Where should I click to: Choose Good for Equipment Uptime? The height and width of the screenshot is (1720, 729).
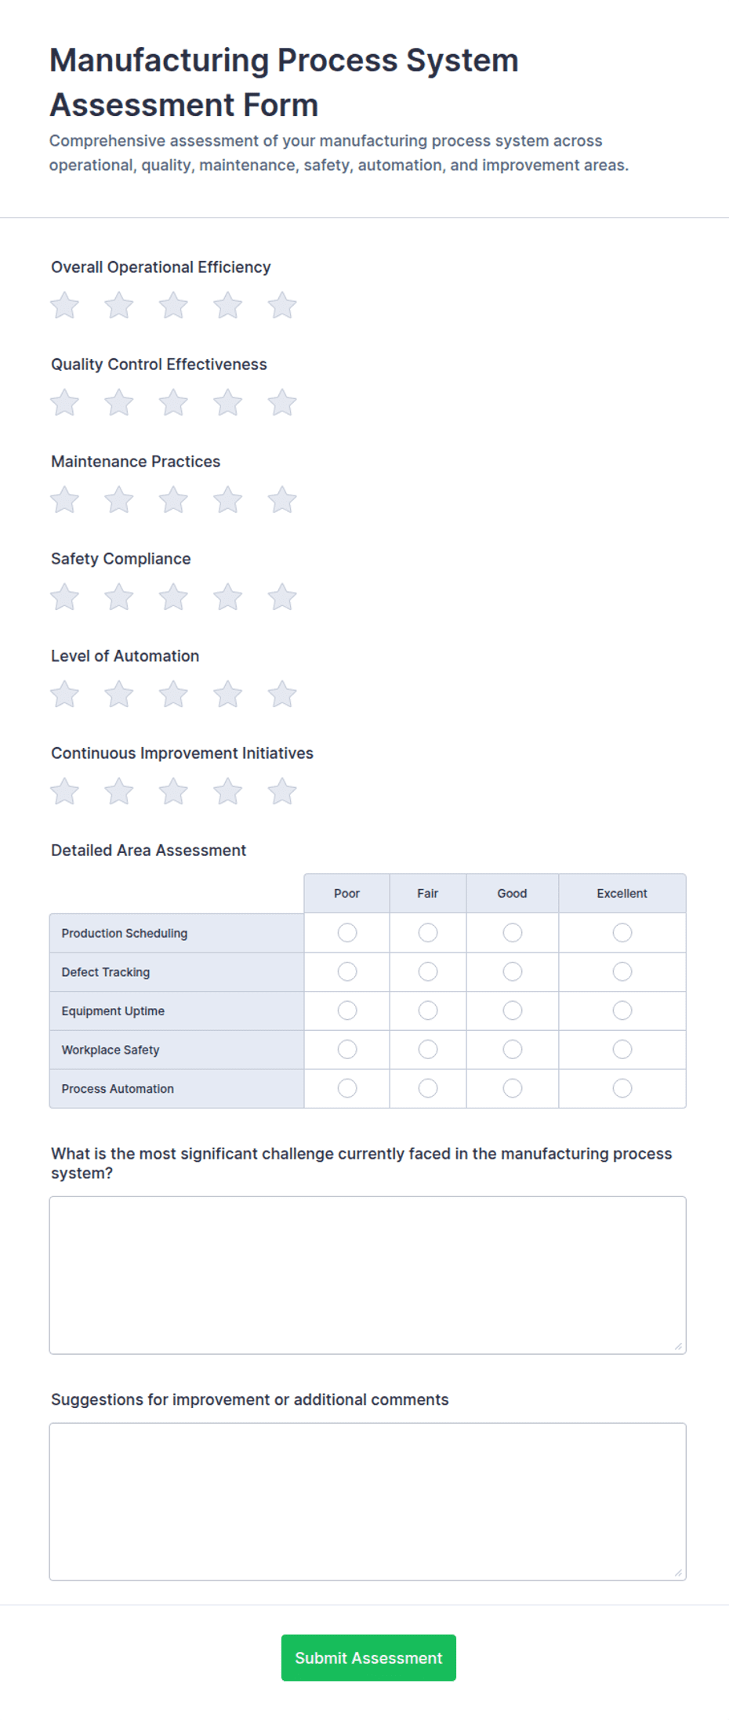pos(513,1011)
